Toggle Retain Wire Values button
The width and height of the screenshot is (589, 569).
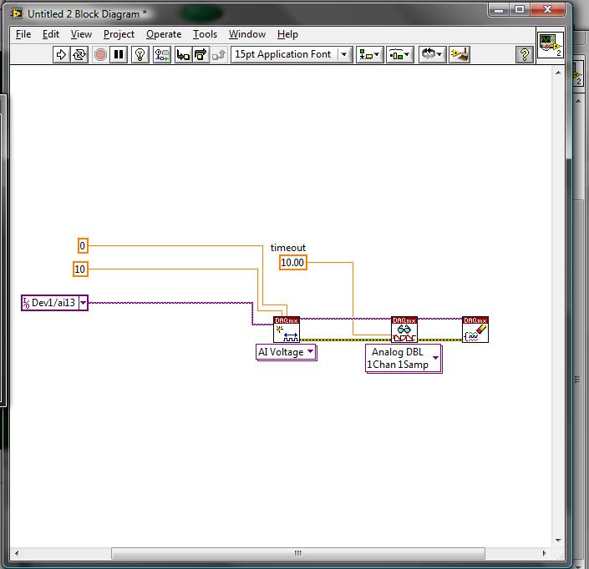click(x=162, y=55)
